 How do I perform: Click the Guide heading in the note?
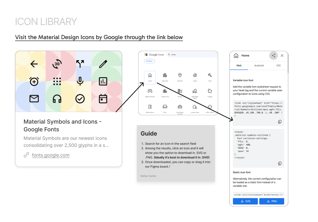pos(149,134)
